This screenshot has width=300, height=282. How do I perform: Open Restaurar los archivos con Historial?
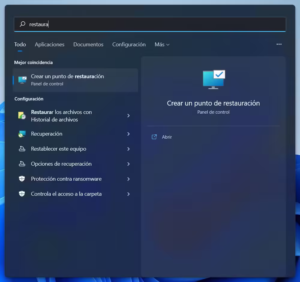pyautogui.click(x=75, y=116)
